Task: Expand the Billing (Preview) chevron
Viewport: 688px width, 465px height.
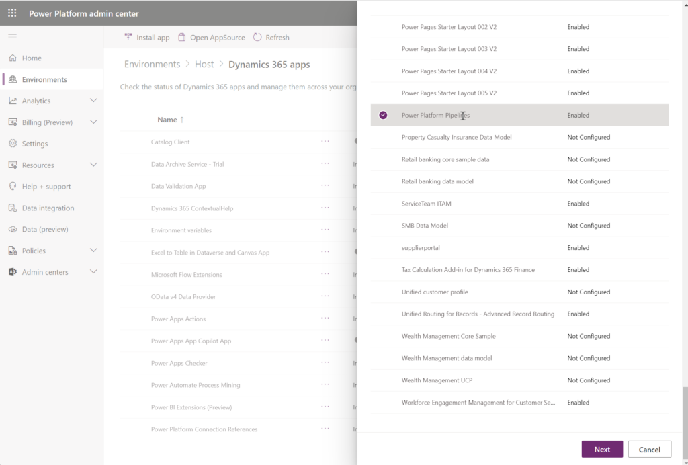Action: point(93,122)
